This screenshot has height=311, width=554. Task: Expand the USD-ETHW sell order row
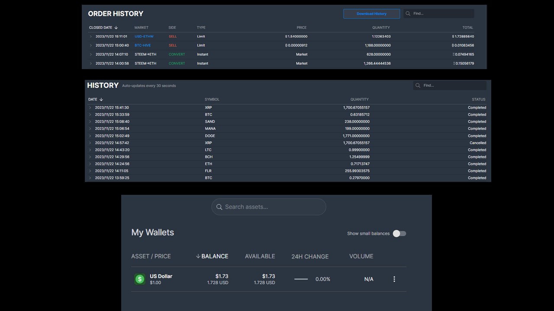pos(91,37)
